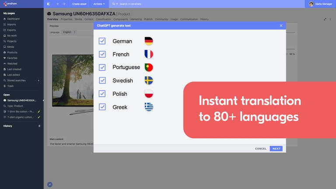Click the censhare logo
Image resolution: width=336 pixels, height=189 pixels.
pos(10,3)
